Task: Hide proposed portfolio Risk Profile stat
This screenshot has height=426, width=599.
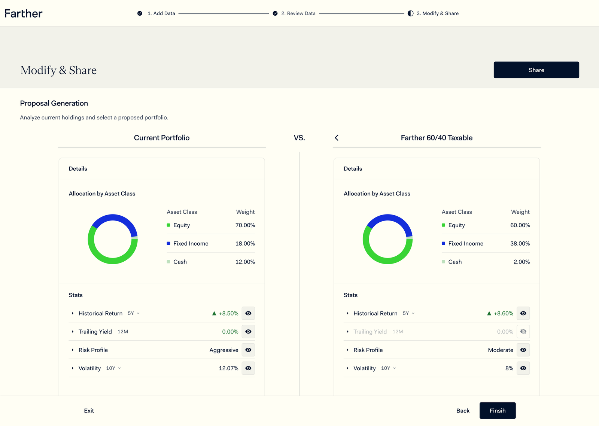Action: pos(523,350)
